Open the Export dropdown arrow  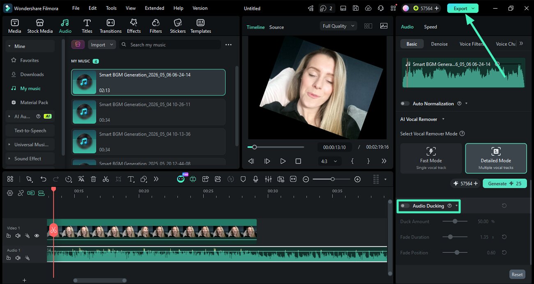pos(473,8)
